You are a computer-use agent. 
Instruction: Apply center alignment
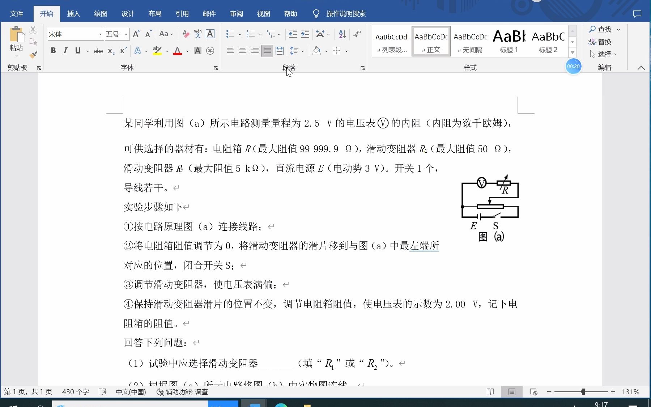[x=242, y=51]
